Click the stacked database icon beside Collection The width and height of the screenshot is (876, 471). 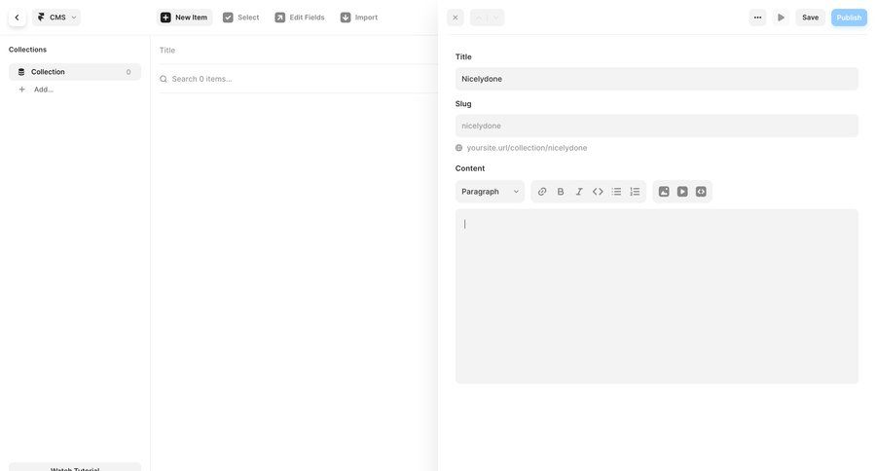pos(21,72)
